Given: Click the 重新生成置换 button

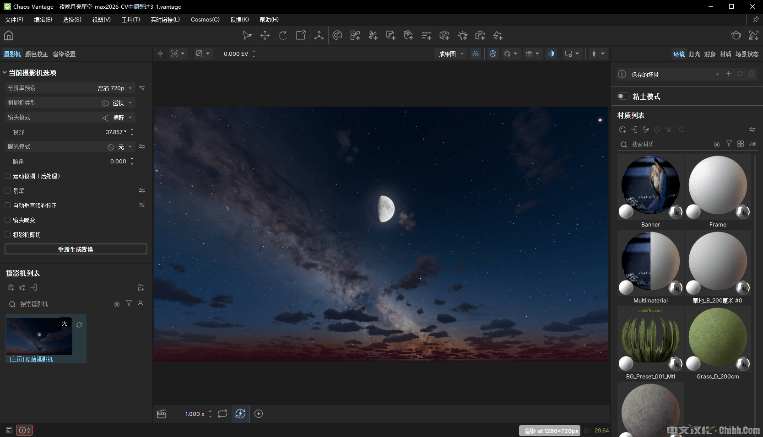Looking at the screenshot, I should 76,249.
